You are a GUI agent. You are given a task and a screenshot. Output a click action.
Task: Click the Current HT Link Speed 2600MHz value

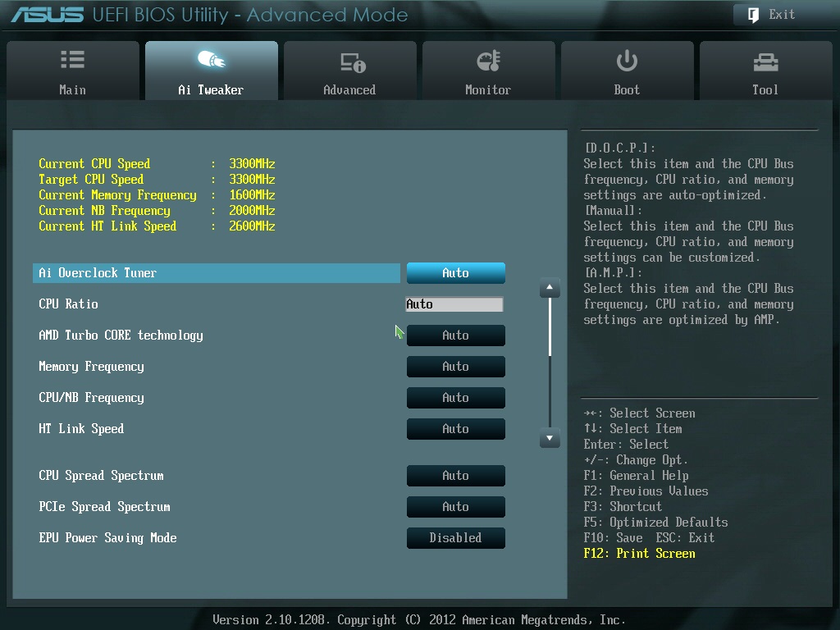click(253, 226)
